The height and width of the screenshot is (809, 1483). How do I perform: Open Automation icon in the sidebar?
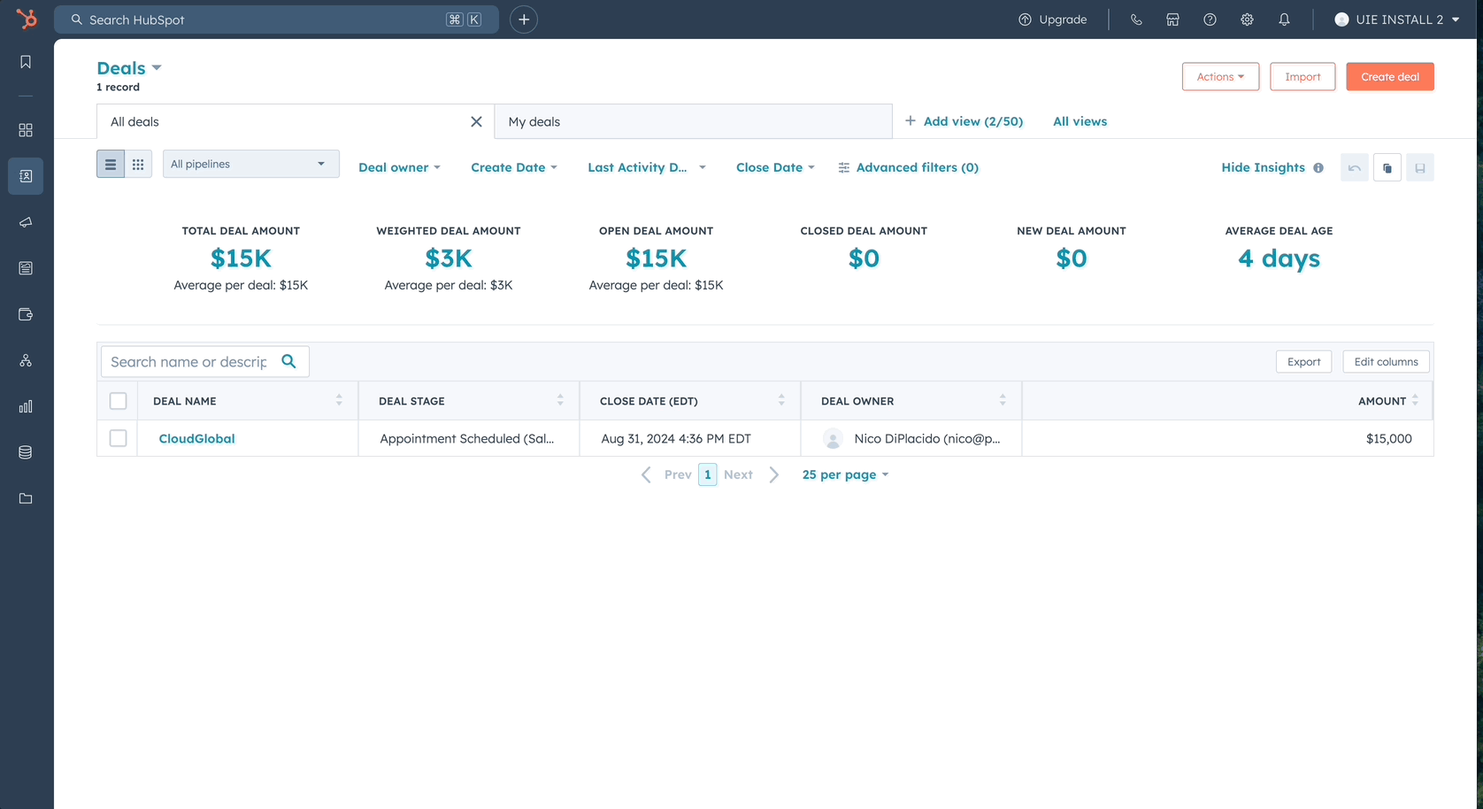pyautogui.click(x=26, y=360)
